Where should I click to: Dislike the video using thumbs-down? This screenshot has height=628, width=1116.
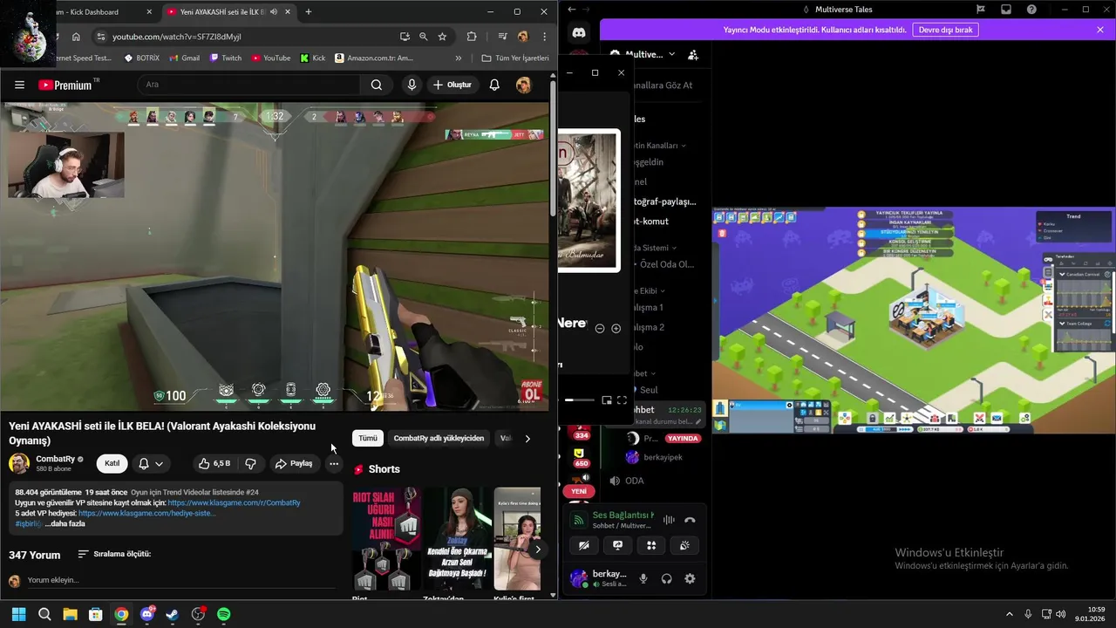click(250, 463)
